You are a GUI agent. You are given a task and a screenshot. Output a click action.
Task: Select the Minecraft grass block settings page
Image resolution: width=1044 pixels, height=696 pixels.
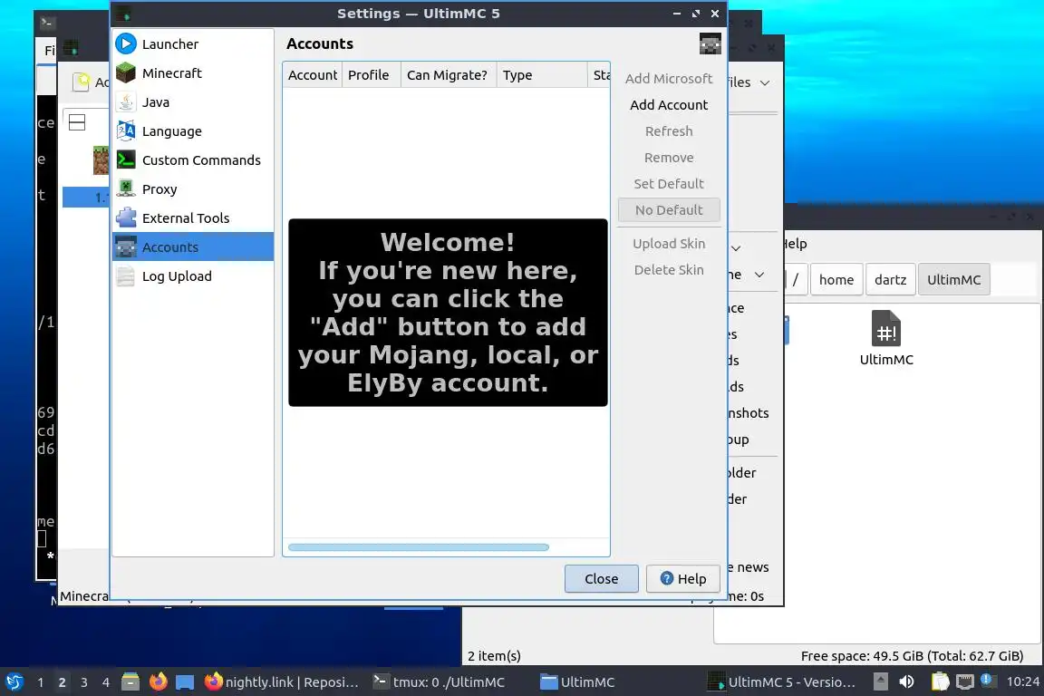tap(192, 73)
